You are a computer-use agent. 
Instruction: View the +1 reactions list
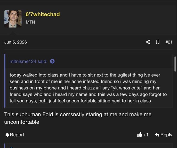click(146, 135)
